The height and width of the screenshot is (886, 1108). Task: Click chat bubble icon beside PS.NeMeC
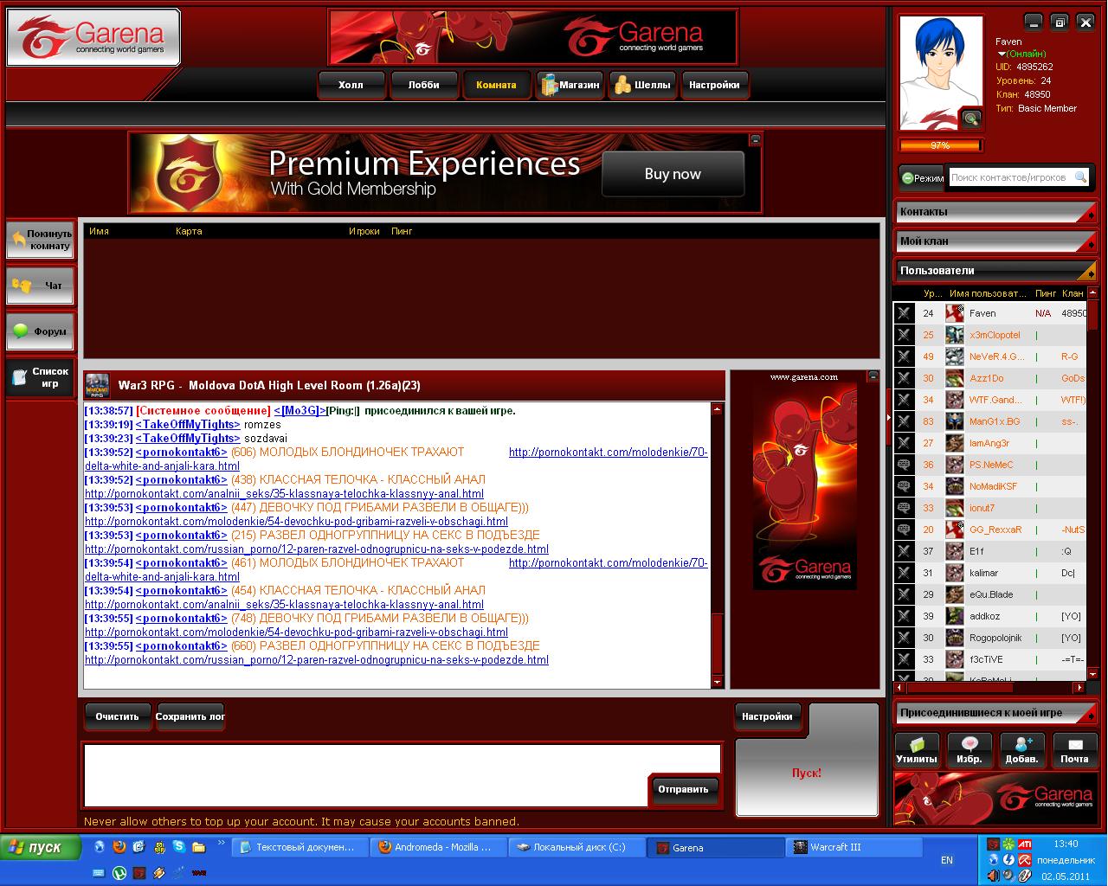click(x=904, y=465)
